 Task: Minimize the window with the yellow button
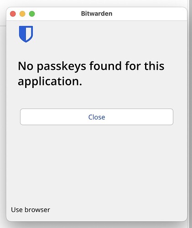(x=22, y=14)
